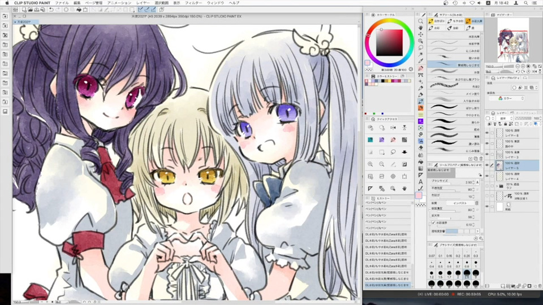Select the ぼかし塗り brush
Screen dimensions: 543x305
click(454, 108)
